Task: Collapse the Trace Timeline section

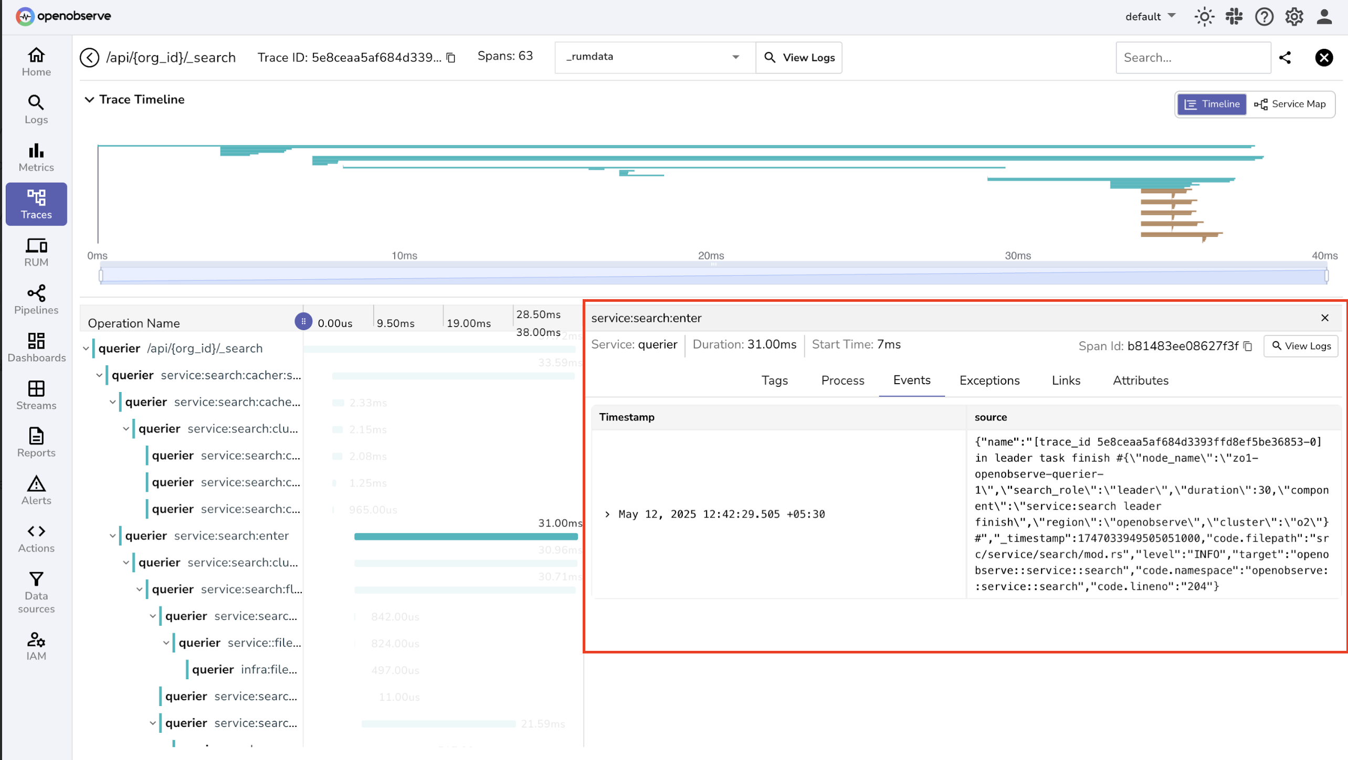Action: tap(89, 100)
